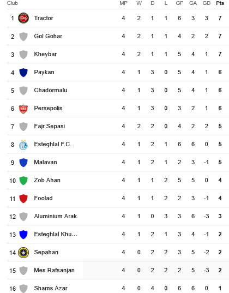This screenshot has width=229, height=293.
Task: Click Malavan's blue shield icon
Action: click(23, 163)
